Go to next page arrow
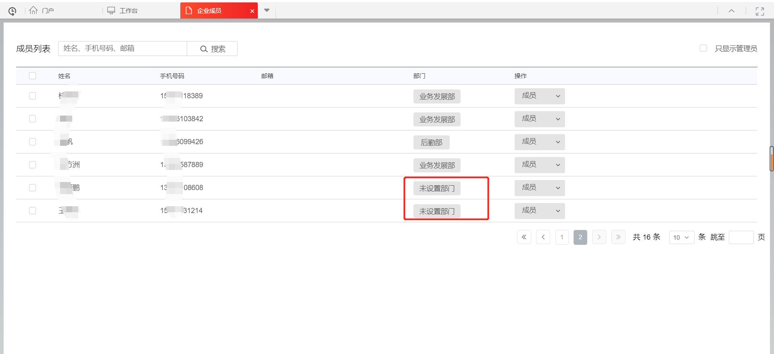This screenshot has width=774, height=354. (599, 237)
